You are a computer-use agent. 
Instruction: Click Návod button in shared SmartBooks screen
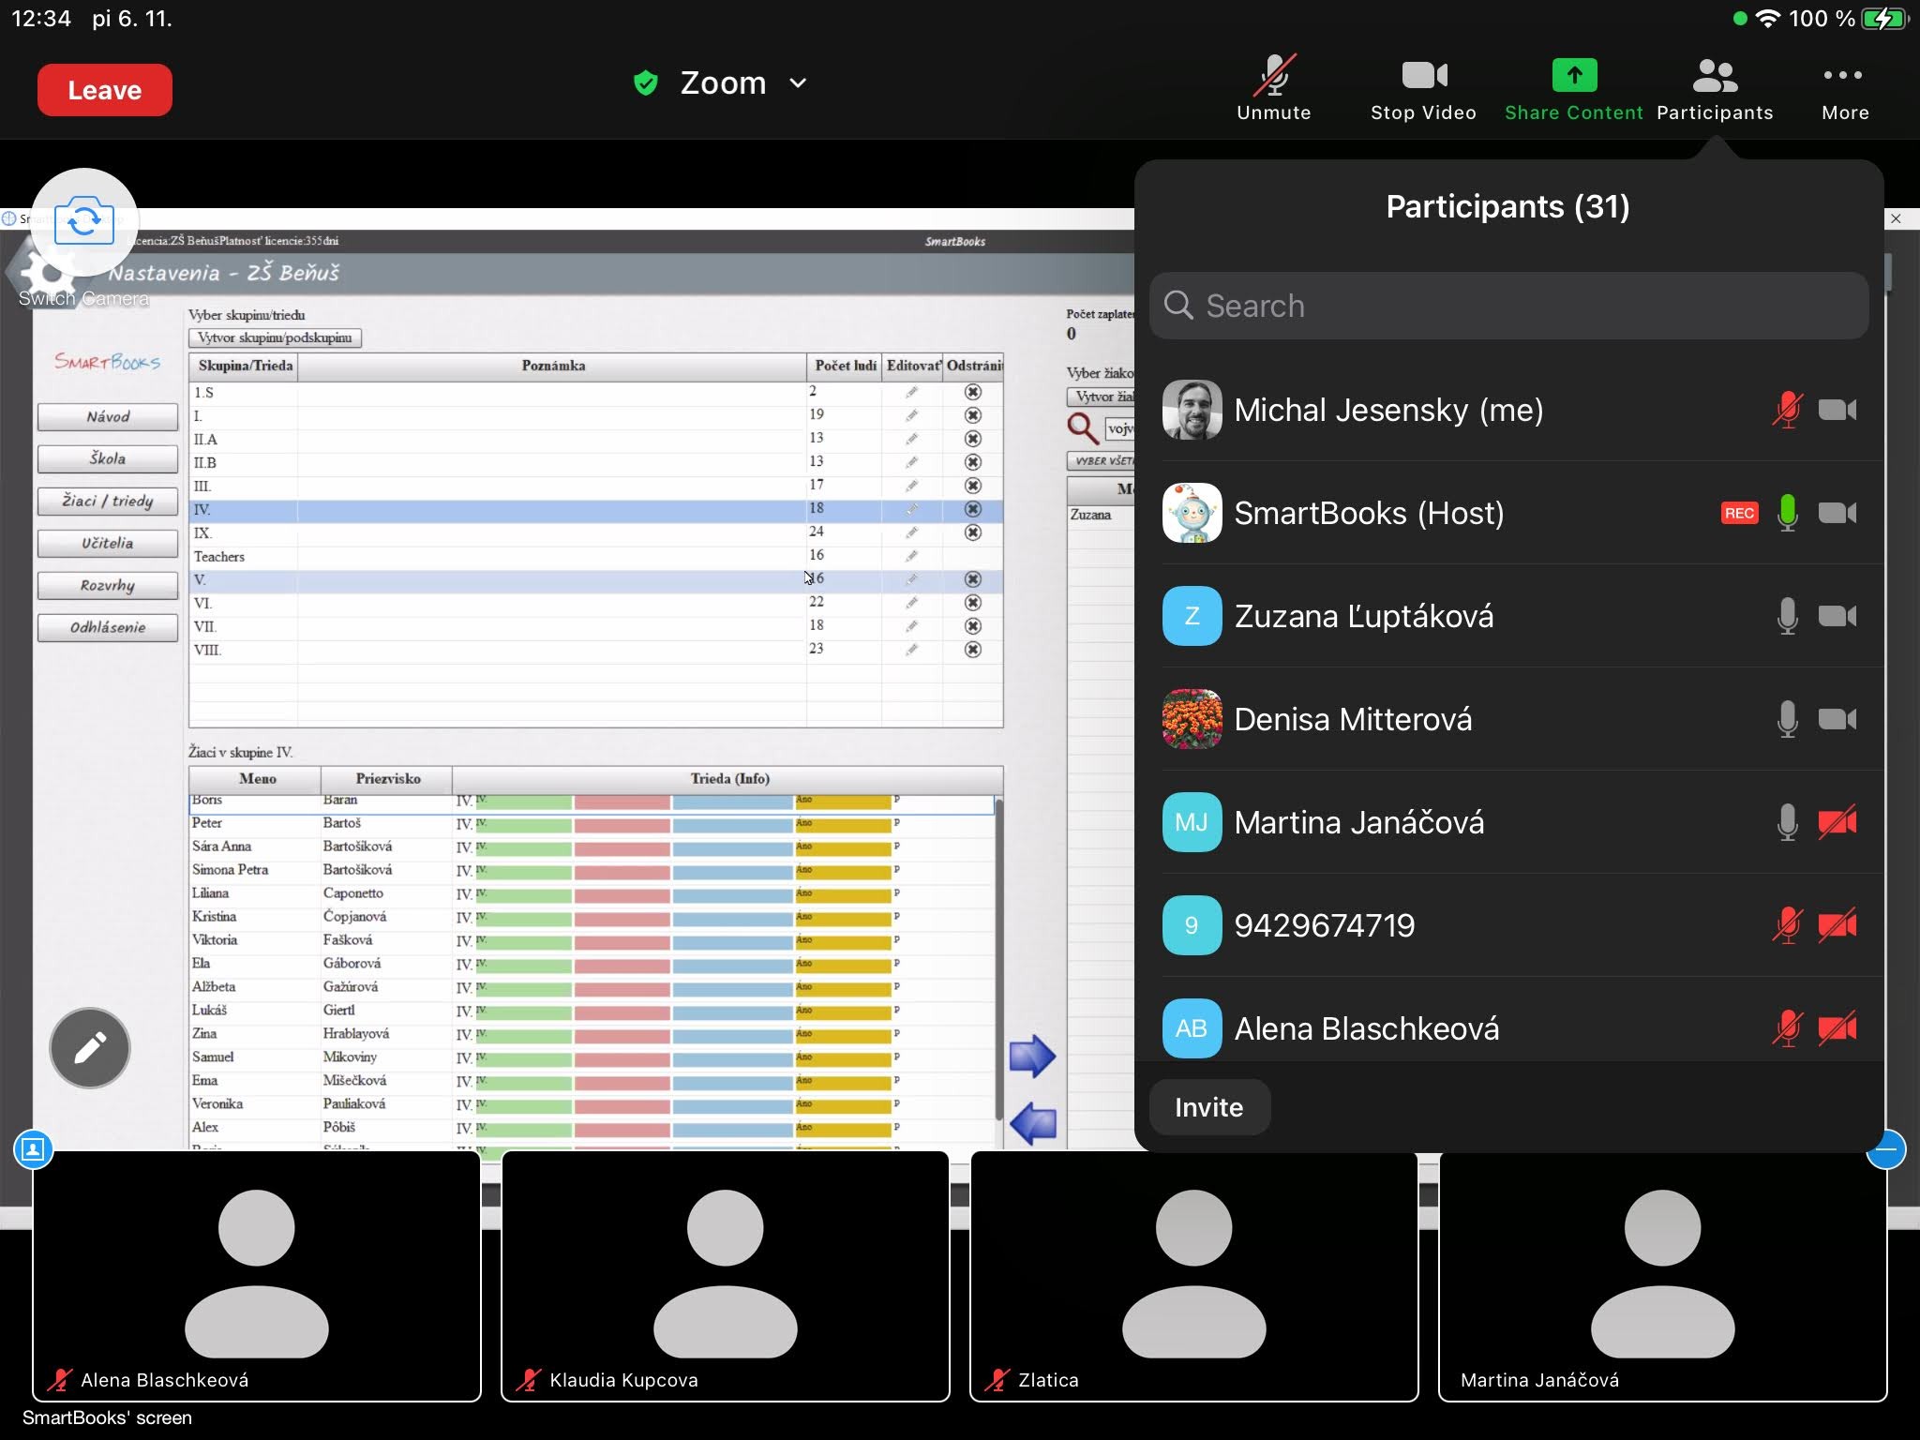pyautogui.click(x=108, y=416)
